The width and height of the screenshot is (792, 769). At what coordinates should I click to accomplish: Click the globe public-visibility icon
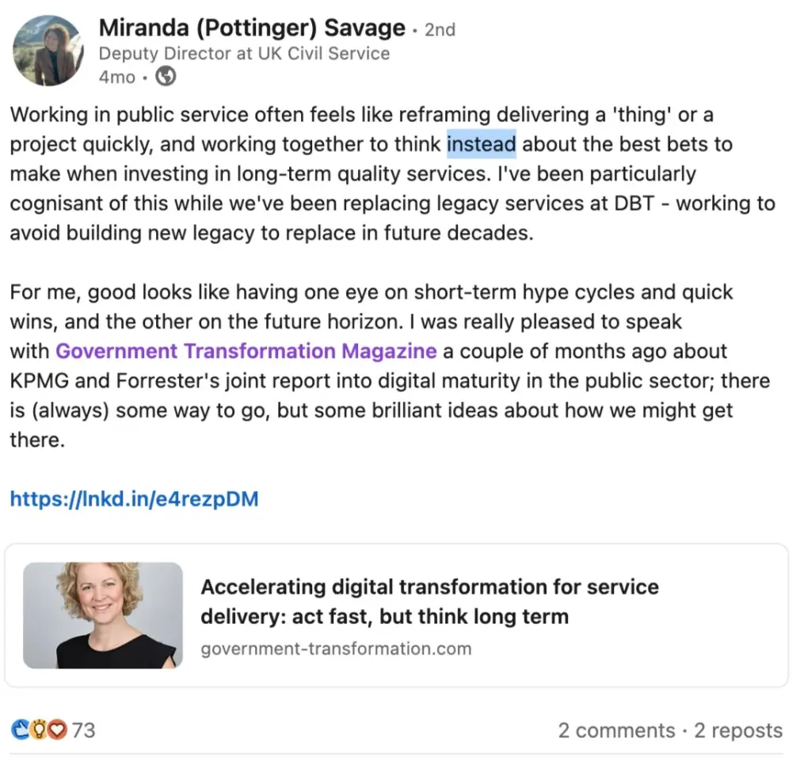coord(166,77)
